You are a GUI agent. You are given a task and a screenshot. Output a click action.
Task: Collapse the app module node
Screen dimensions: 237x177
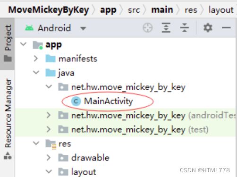tap(24, 44)
